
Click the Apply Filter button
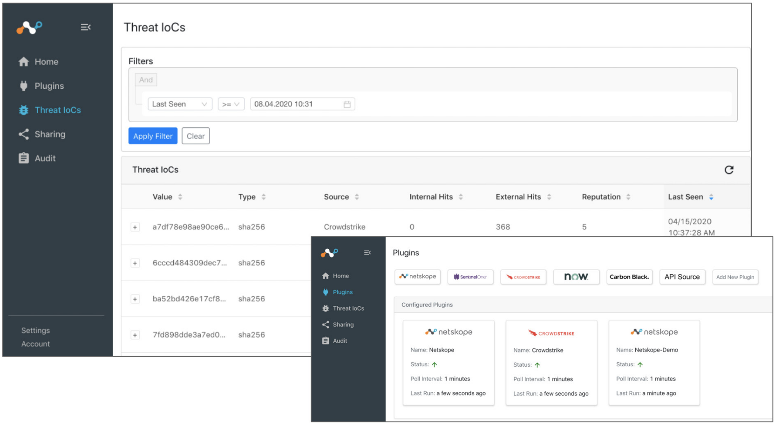pyautogui.click(x=153, y=136)
